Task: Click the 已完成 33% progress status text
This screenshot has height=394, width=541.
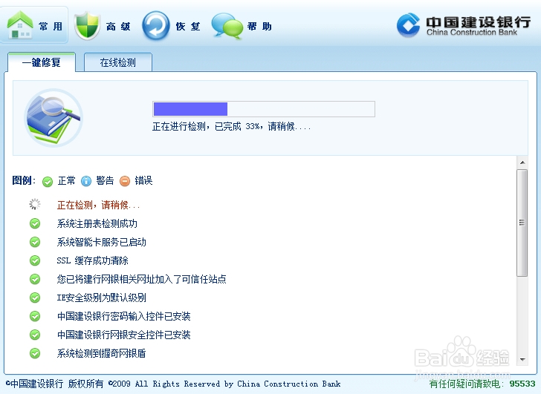Action: point(232,127)
